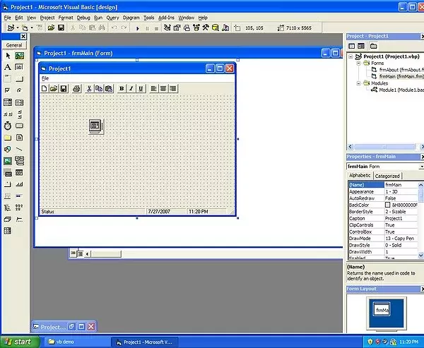
Task: Click Project Explorer's left scroll arrow
Action: 351,147
